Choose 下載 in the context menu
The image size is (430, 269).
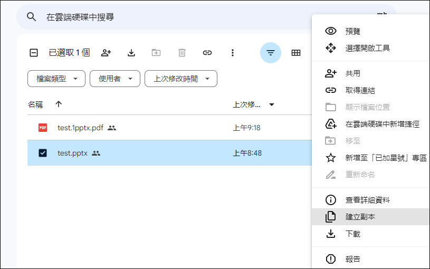[371, 234]
